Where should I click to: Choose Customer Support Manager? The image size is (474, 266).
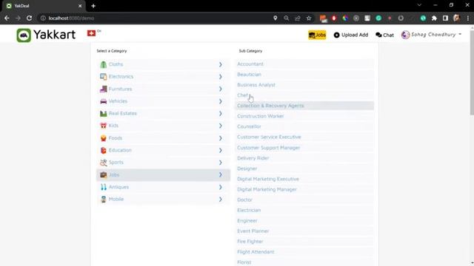(x=304, y=148)
